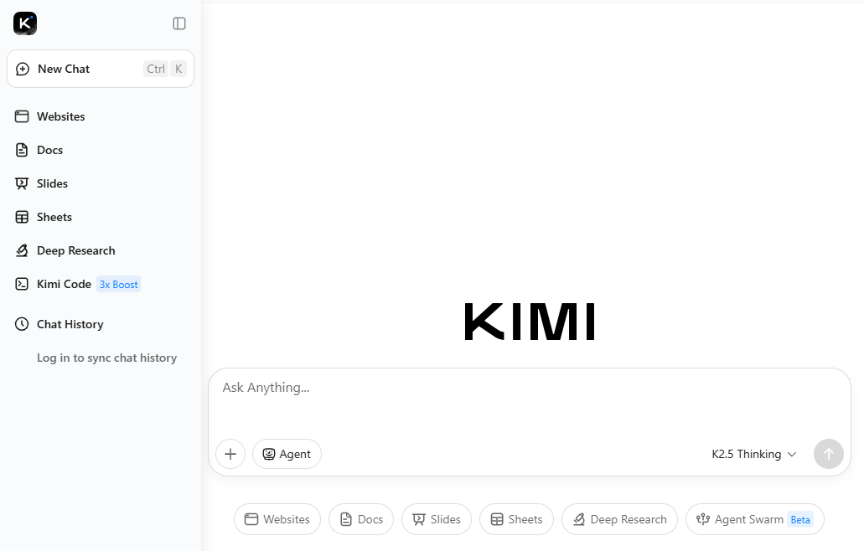The image size is (864, 551).
Task: Select the Docs chip below input
Action: pos(361,520)
